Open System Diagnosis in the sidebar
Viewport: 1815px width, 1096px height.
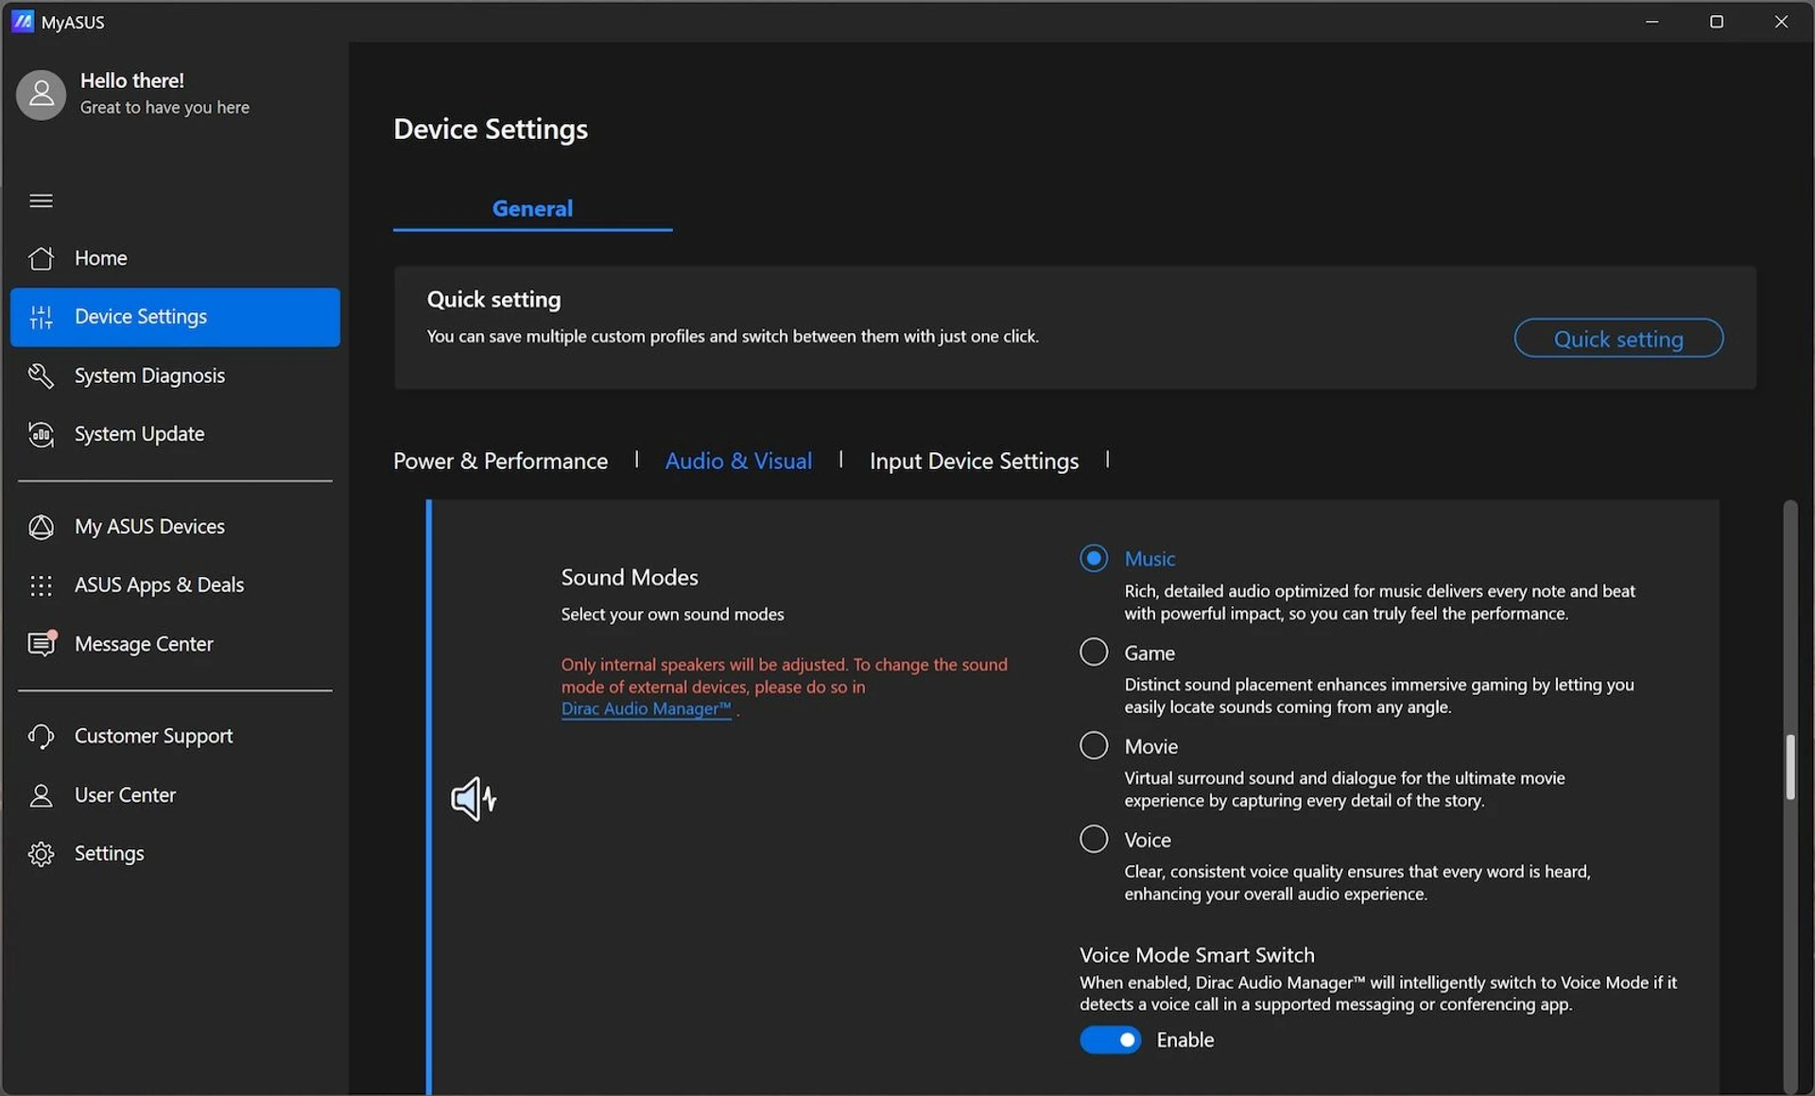coord(175,375)
